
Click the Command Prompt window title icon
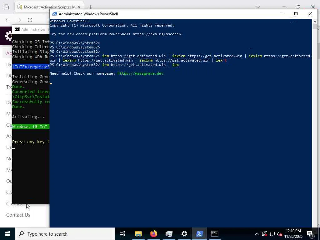(x=17, y=29)
